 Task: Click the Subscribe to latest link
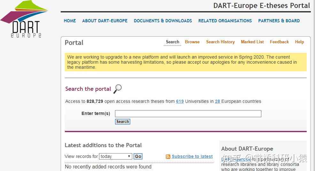click(192, 156)
